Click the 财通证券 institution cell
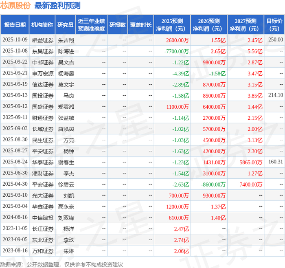 pyautogui.click(x=43, y=118)
